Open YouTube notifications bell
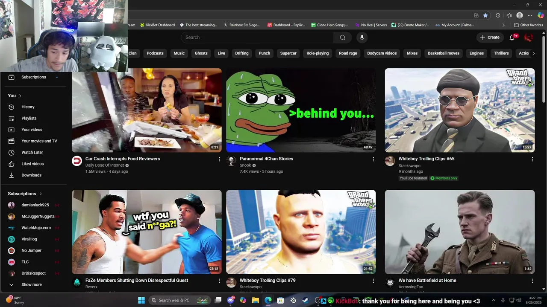This screenshot has height=307, width=547. click(512, 38)
